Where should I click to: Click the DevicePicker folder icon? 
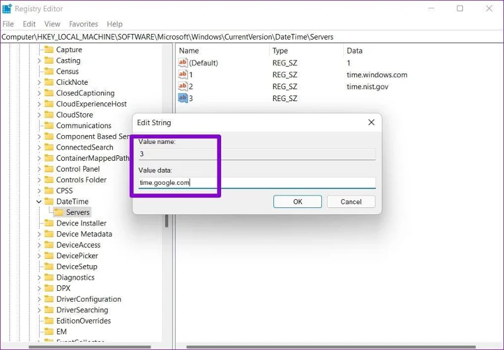tap(49, 256)
